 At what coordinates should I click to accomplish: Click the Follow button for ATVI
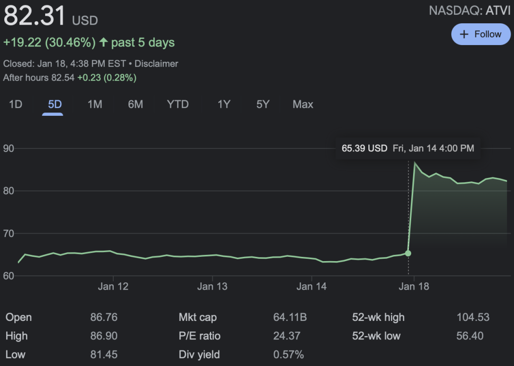481,34
